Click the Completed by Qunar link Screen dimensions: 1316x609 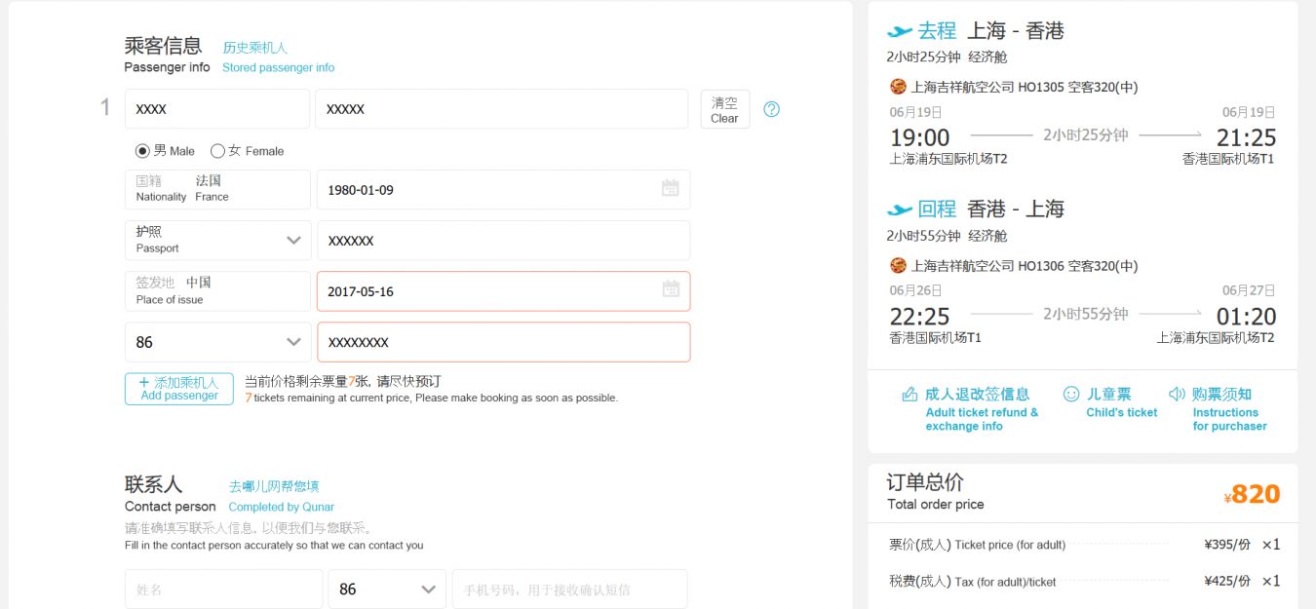pos(281,507)
